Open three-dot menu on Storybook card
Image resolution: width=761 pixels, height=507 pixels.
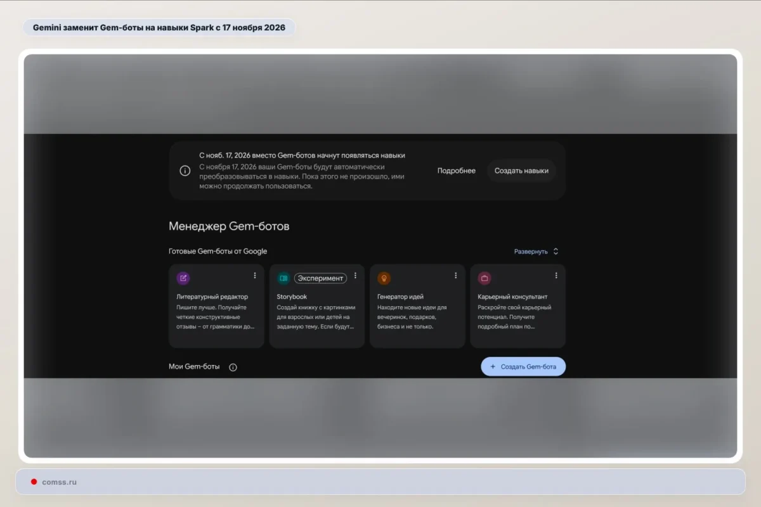pyautogui.click(x=355, y=276)
